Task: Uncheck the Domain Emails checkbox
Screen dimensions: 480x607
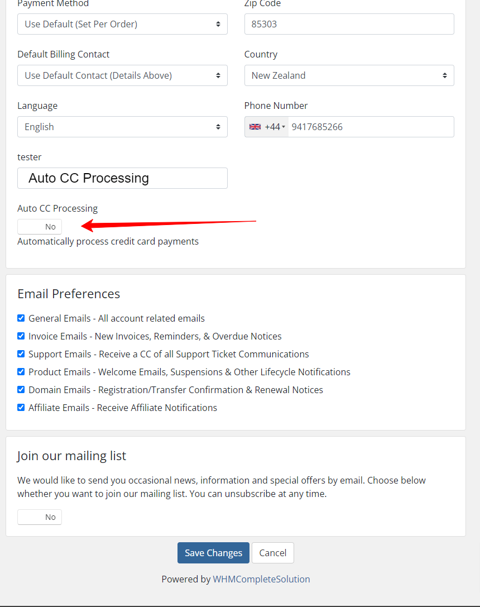Action: [21, 389]
